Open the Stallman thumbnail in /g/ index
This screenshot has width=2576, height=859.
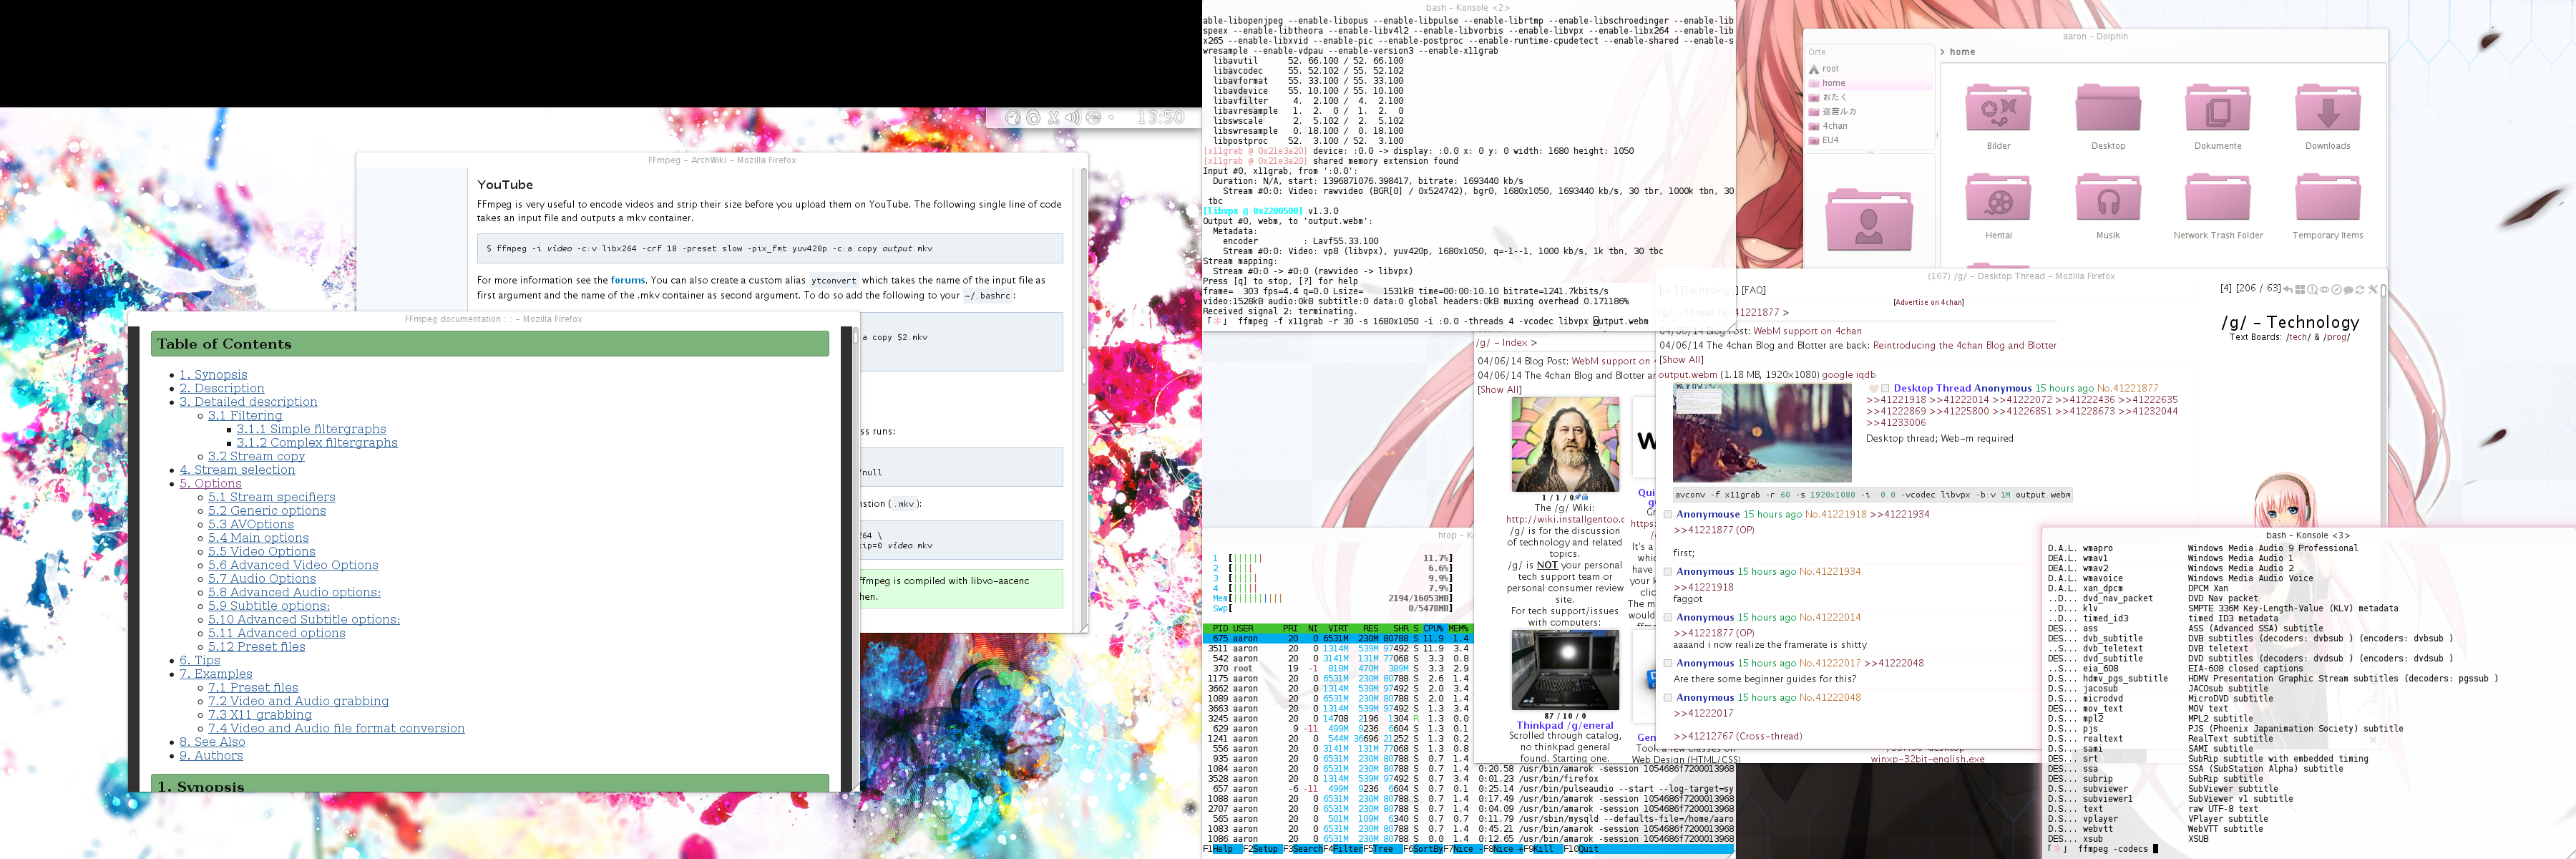click(1565, 444)
